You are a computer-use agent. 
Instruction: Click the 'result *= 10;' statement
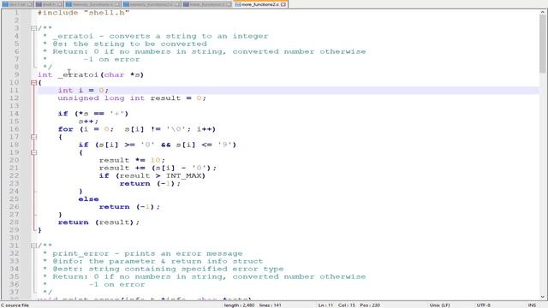tap(132, 160)
